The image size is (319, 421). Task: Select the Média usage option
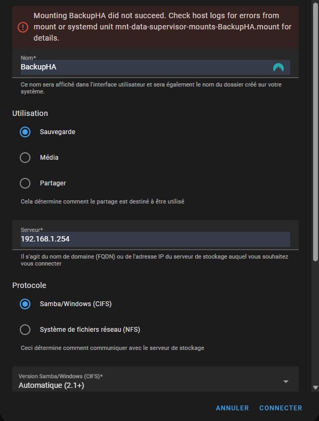coord(25,158)
